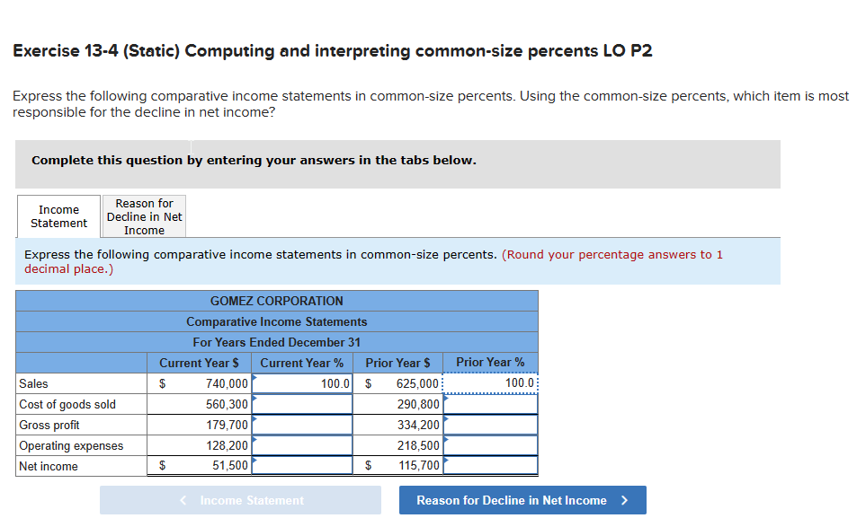Viewport: 857px width, 527px height.
Task: Switch to the Reason for Decline in Net Income tab
Action: [x=144, y=215]
